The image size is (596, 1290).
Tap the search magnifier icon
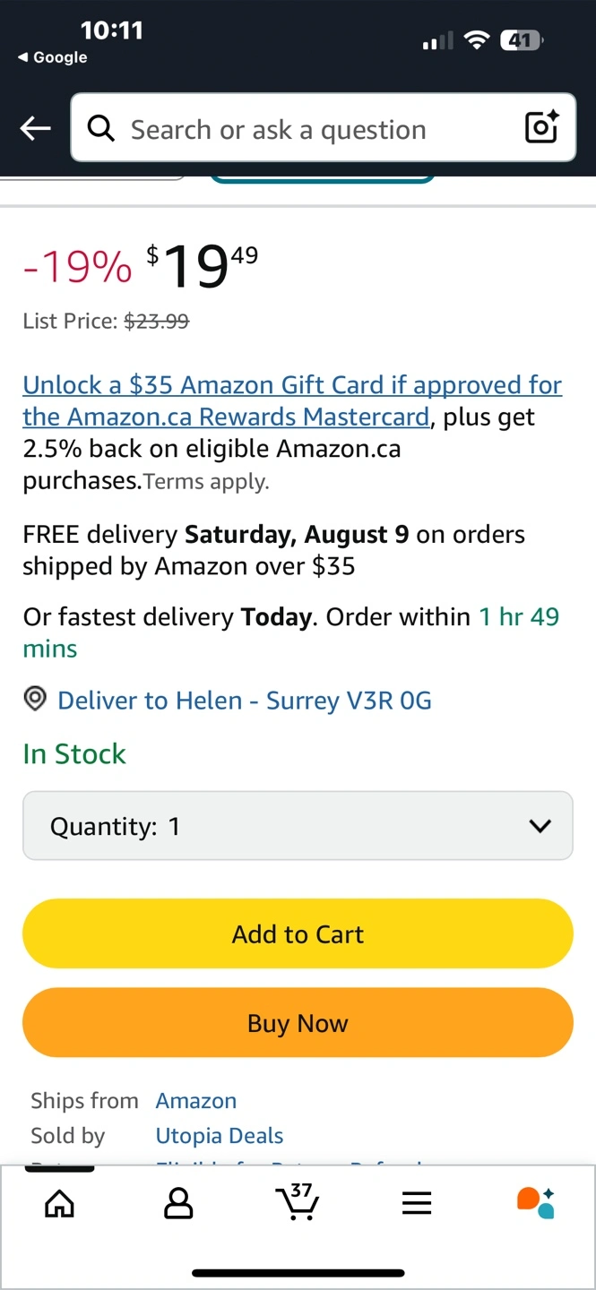tap(101, 129)
